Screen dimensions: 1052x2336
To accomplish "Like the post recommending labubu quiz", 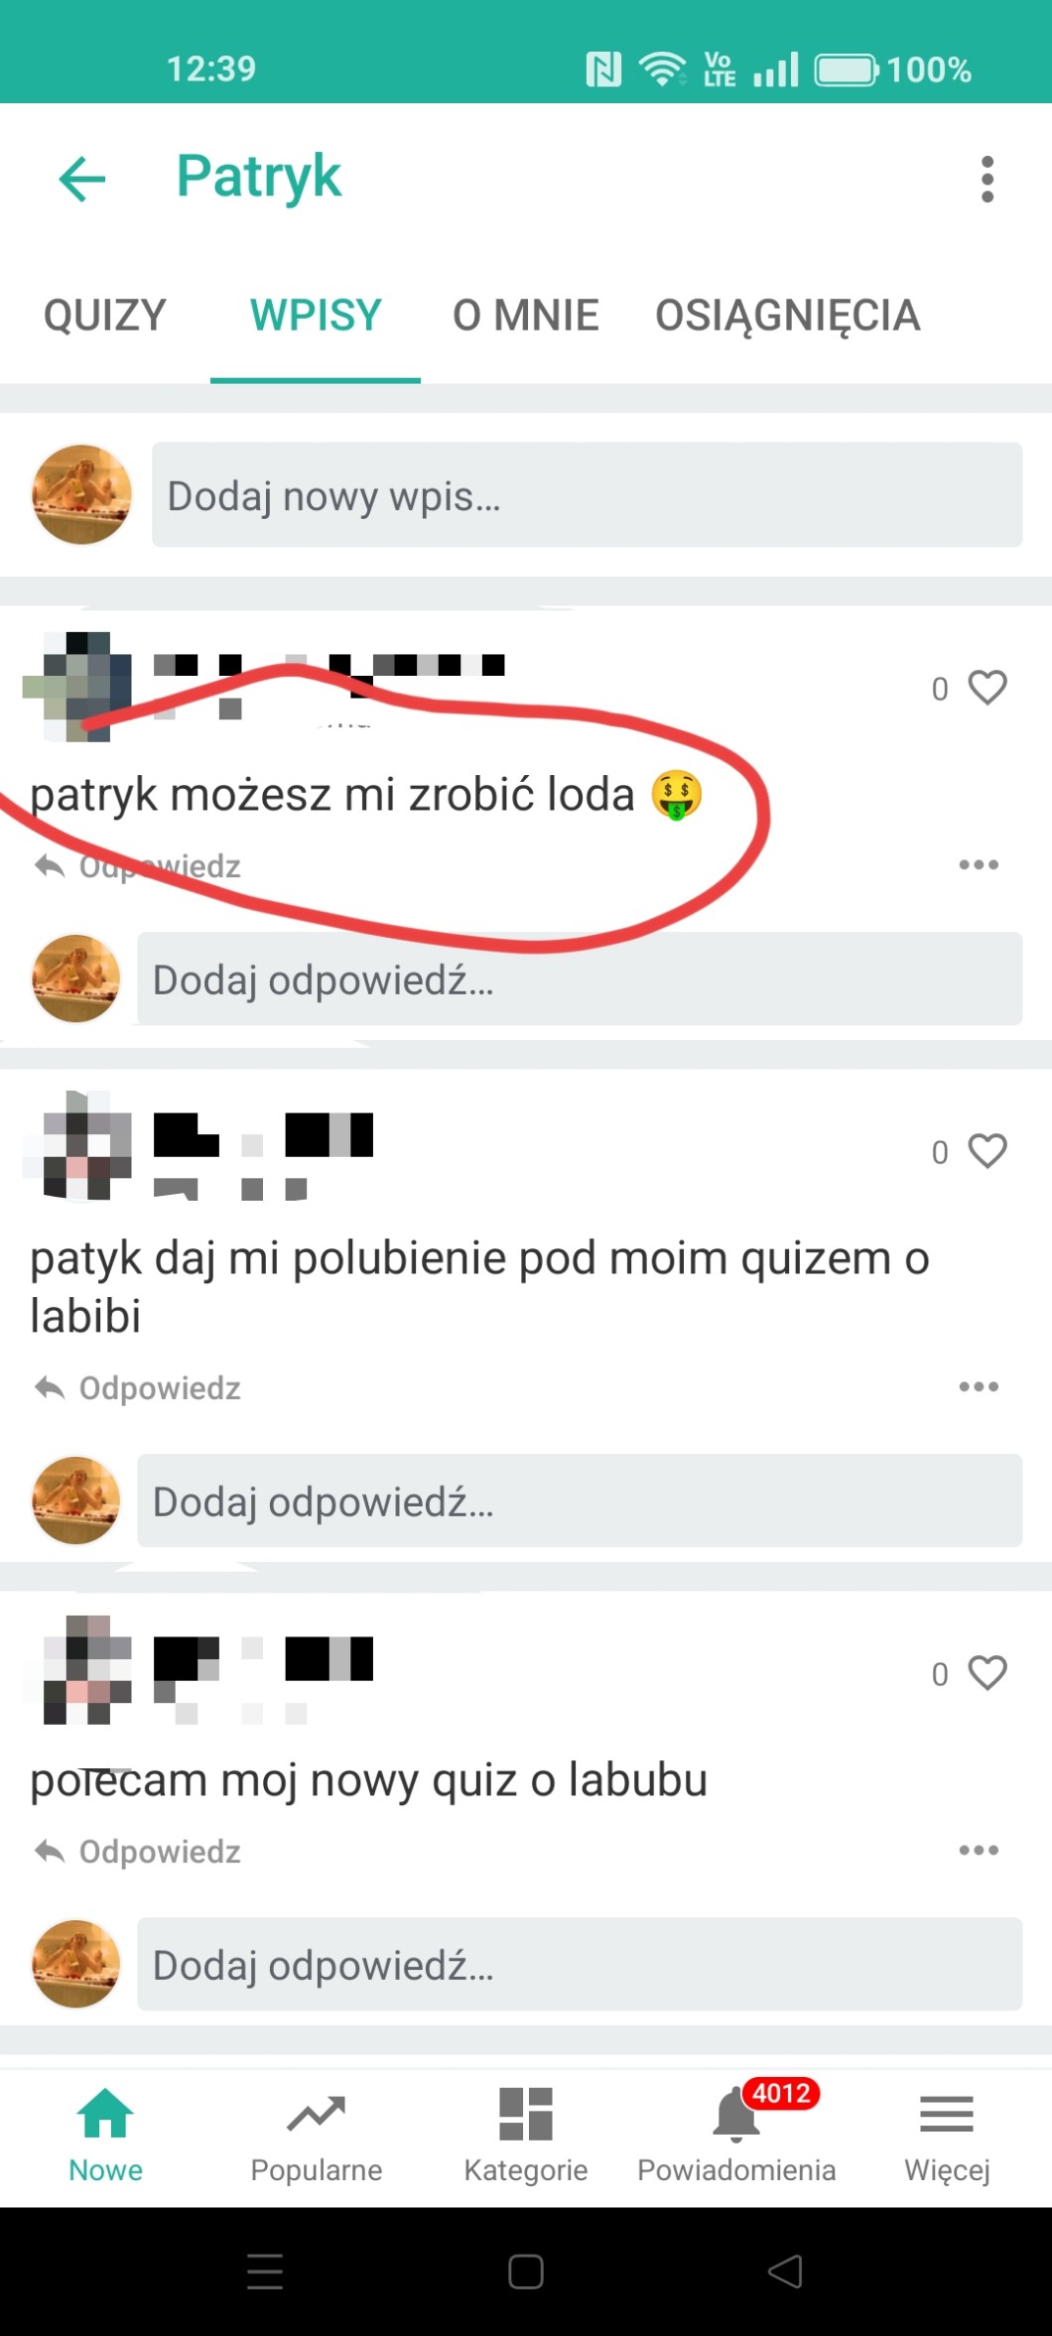I will pyautogui.click(x=987, y=1672).
